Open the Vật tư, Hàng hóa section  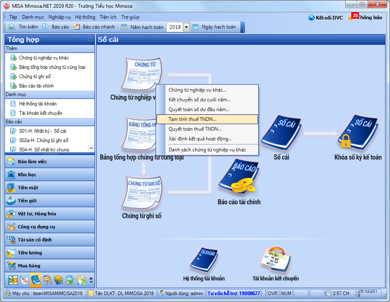click(50, 214)
